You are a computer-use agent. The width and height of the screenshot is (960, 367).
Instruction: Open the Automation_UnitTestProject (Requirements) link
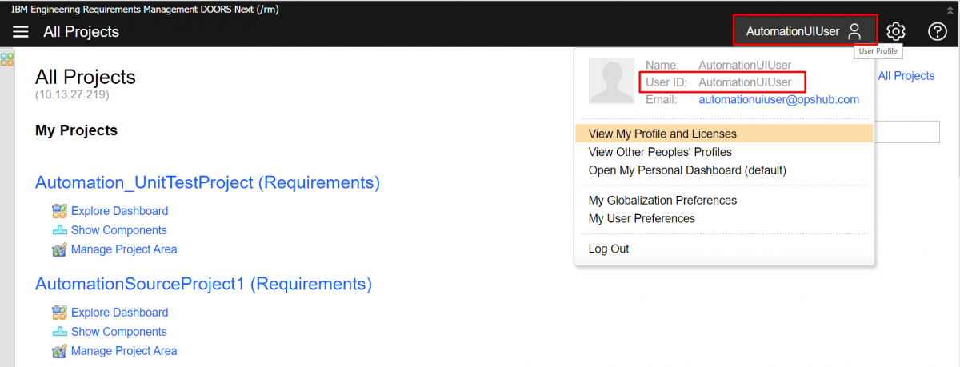(x=207, y=182)
